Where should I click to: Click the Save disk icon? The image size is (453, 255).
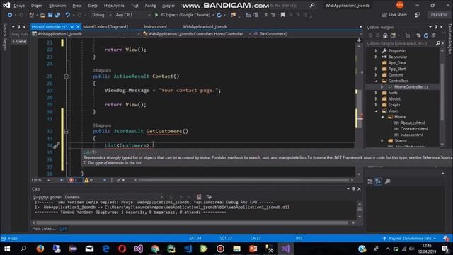pyautogui.click(x=50, y=15)
